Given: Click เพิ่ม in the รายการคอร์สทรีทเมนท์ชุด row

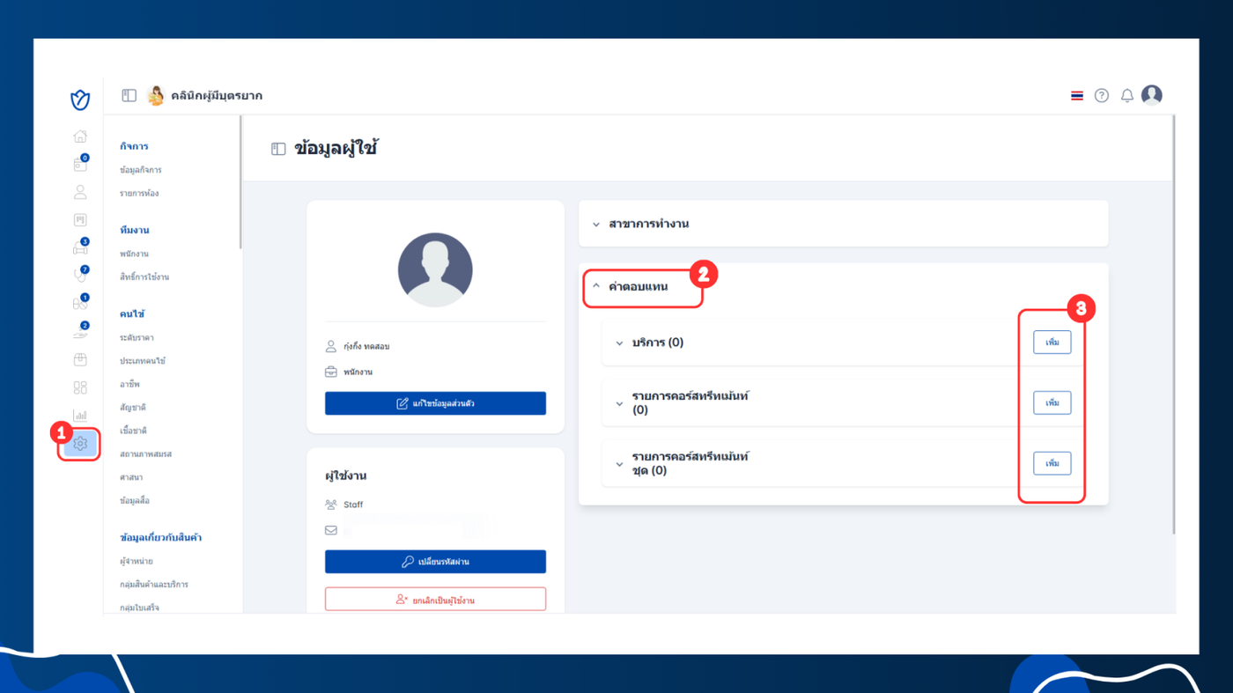Looking at the screenshot, I should click(1052, 463).
